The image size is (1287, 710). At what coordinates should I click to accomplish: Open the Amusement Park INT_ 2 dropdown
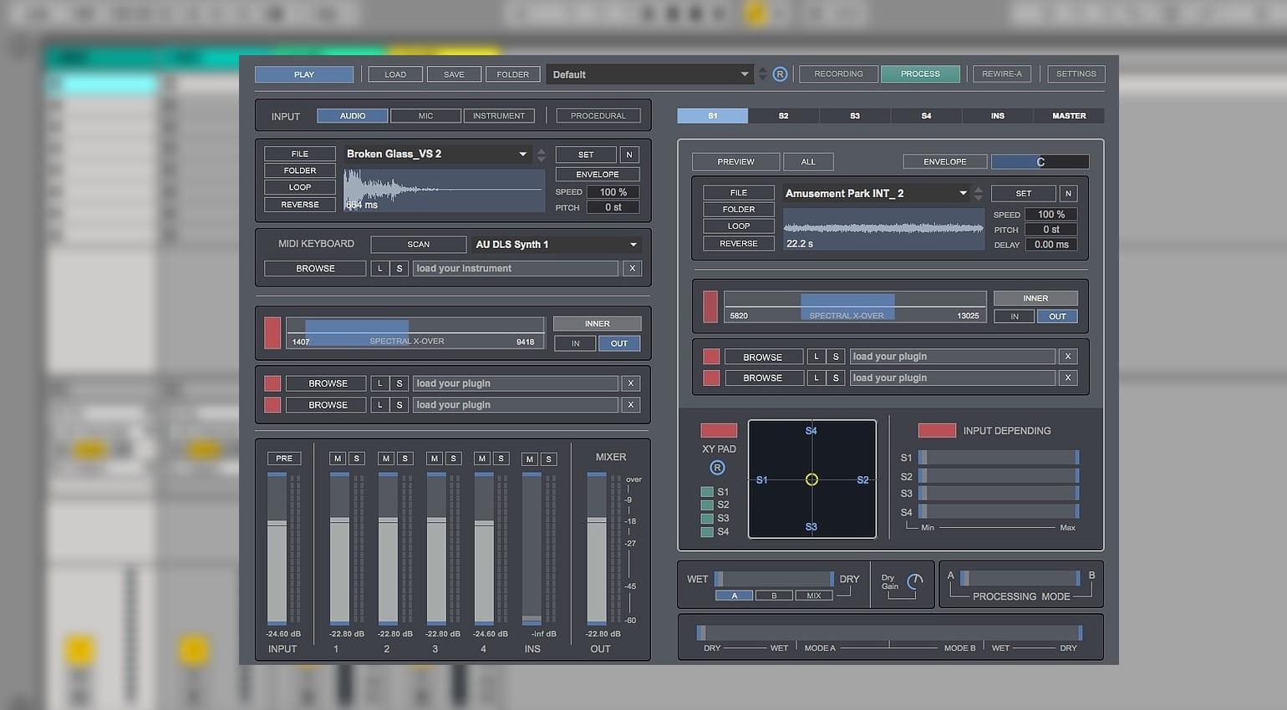877,194
